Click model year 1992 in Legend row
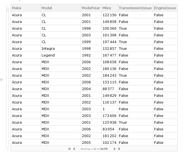Viewport: 184px width, 155px height. coord(86,55)
